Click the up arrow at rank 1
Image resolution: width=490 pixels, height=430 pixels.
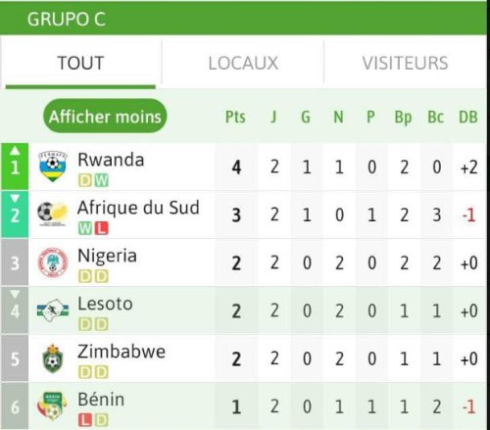[15, 151]
